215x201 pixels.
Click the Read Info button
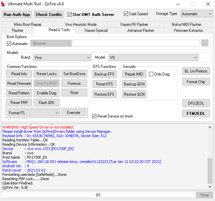19,74
